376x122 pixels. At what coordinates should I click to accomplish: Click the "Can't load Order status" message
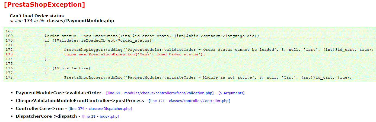[x=37, y=16]
